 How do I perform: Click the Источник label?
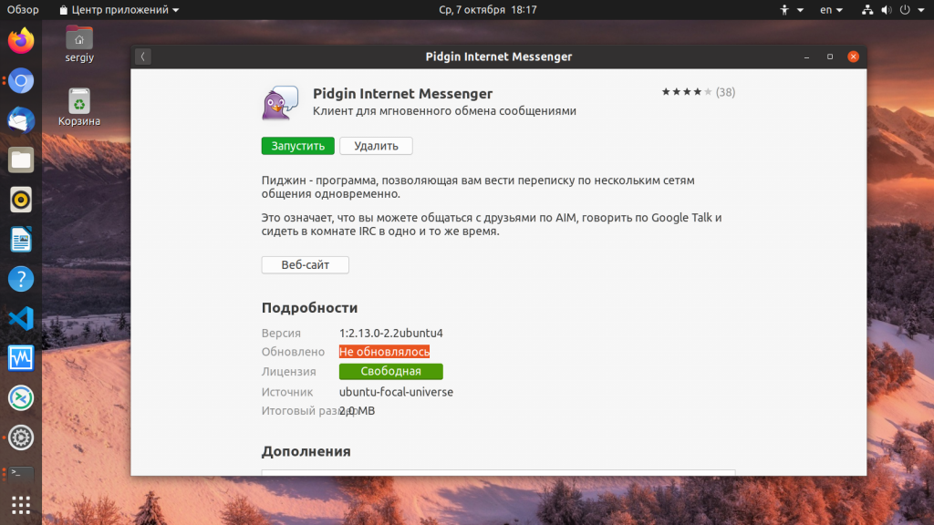tap(287, 392)
